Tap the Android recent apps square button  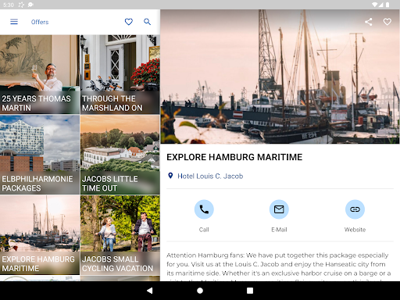coord(250,291)
